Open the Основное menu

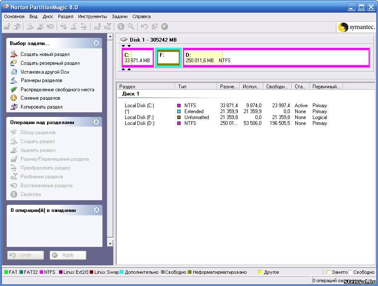coord(14,16)
